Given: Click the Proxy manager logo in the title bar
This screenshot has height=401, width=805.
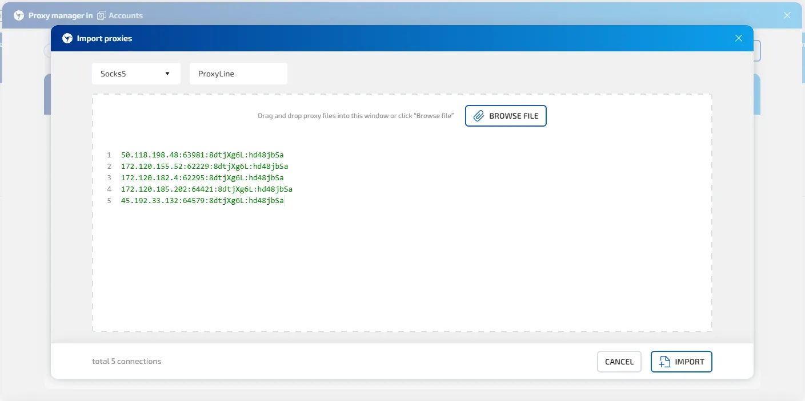Looking at the screenshot, I should [19, 15].
